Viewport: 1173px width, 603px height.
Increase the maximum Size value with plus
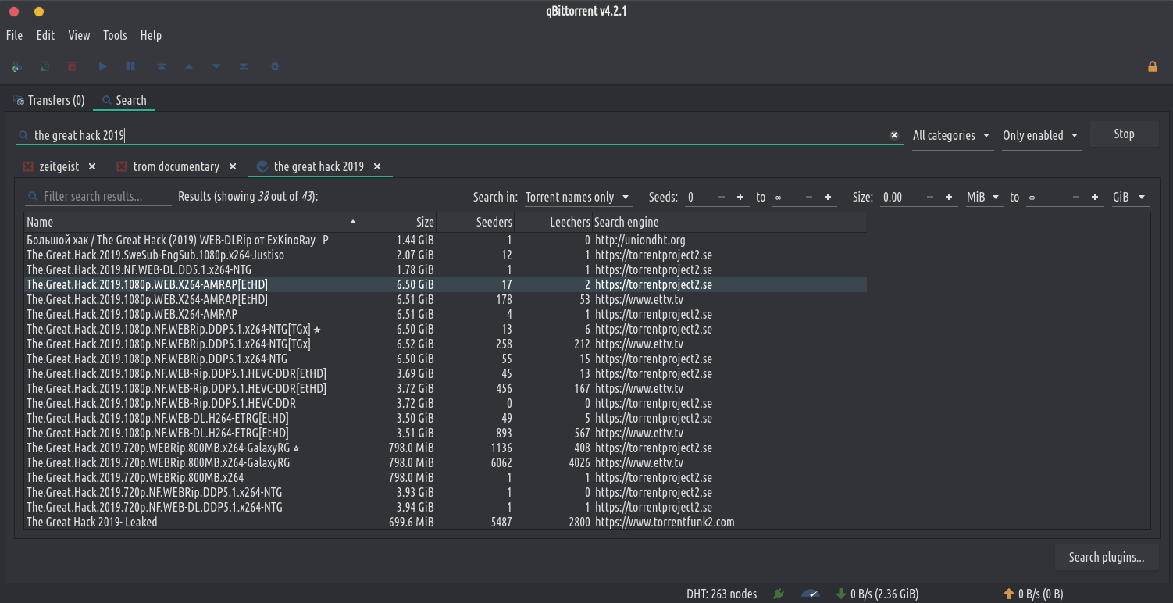pos(1096,198)
